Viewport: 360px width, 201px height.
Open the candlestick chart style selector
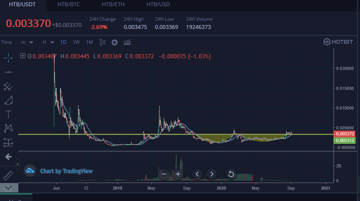pyautogui.click(x=102, y=42)
